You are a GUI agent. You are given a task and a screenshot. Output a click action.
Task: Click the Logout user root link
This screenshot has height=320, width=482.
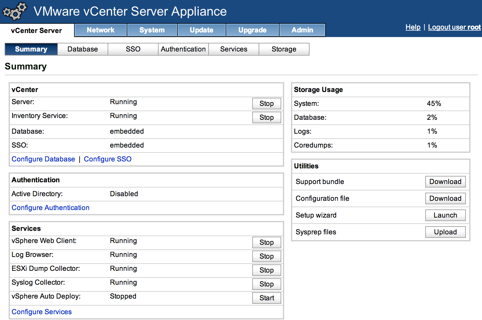[454, 27]
